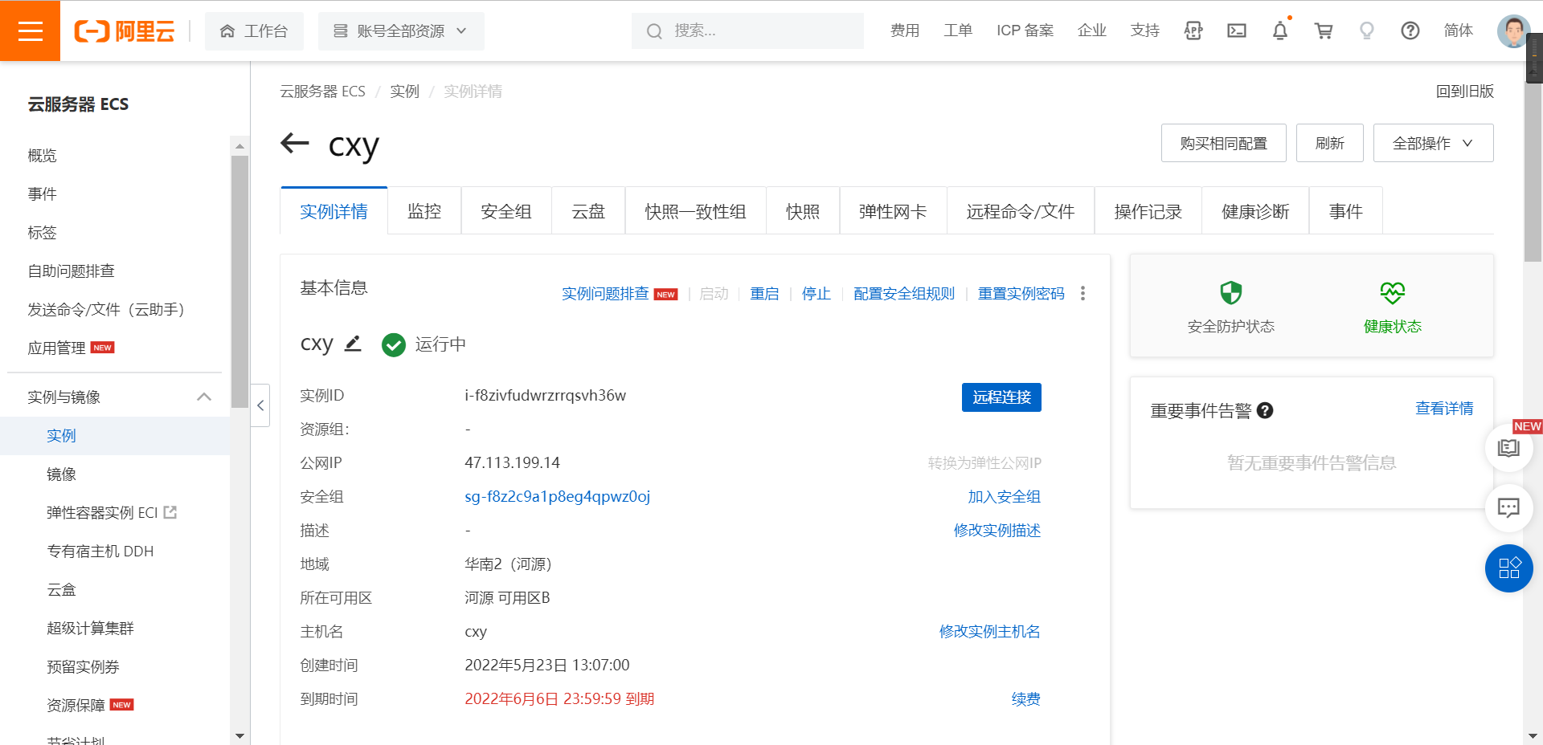View security protection status shield
1543x745 pixels.
point(1231,293)
